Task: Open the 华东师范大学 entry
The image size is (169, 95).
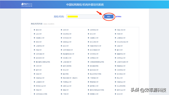Action: (x=67, y=34)
